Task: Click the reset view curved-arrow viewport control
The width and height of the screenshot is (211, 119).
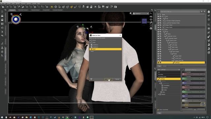Action: tap(151, 28)
